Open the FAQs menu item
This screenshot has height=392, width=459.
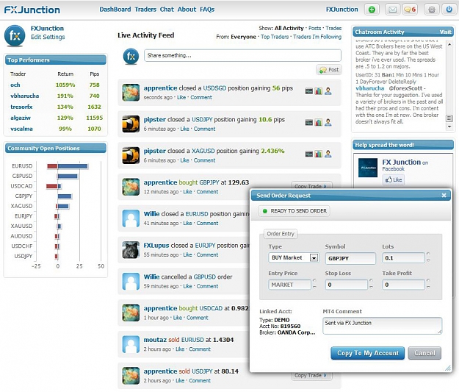click(207, 10)
